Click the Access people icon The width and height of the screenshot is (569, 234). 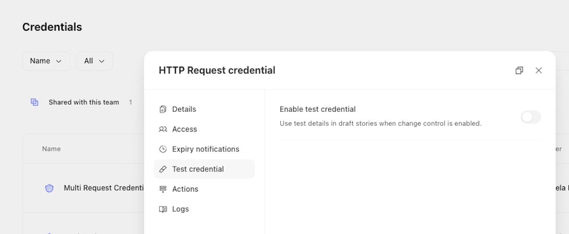click(x=163, y=129)
